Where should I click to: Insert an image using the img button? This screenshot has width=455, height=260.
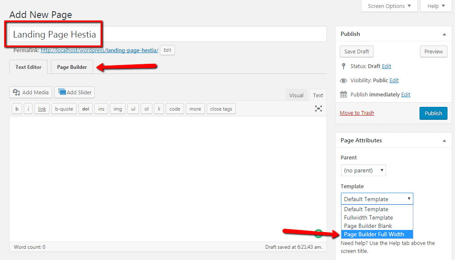(x=117, y=109)
